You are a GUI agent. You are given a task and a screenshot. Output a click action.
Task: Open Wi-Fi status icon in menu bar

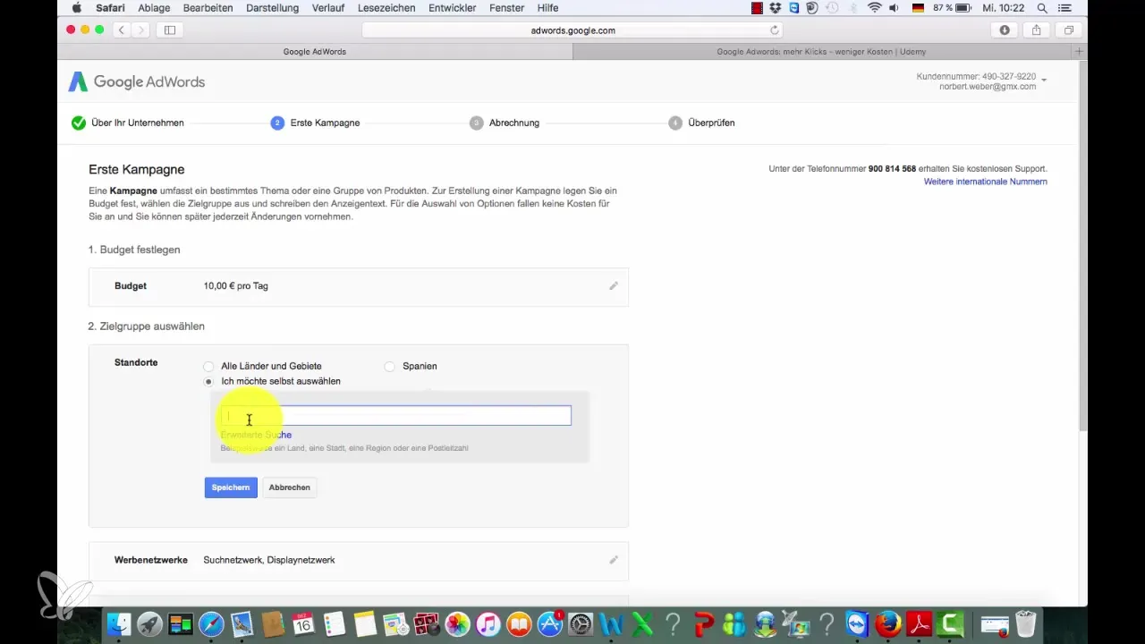tap(875, 8)
